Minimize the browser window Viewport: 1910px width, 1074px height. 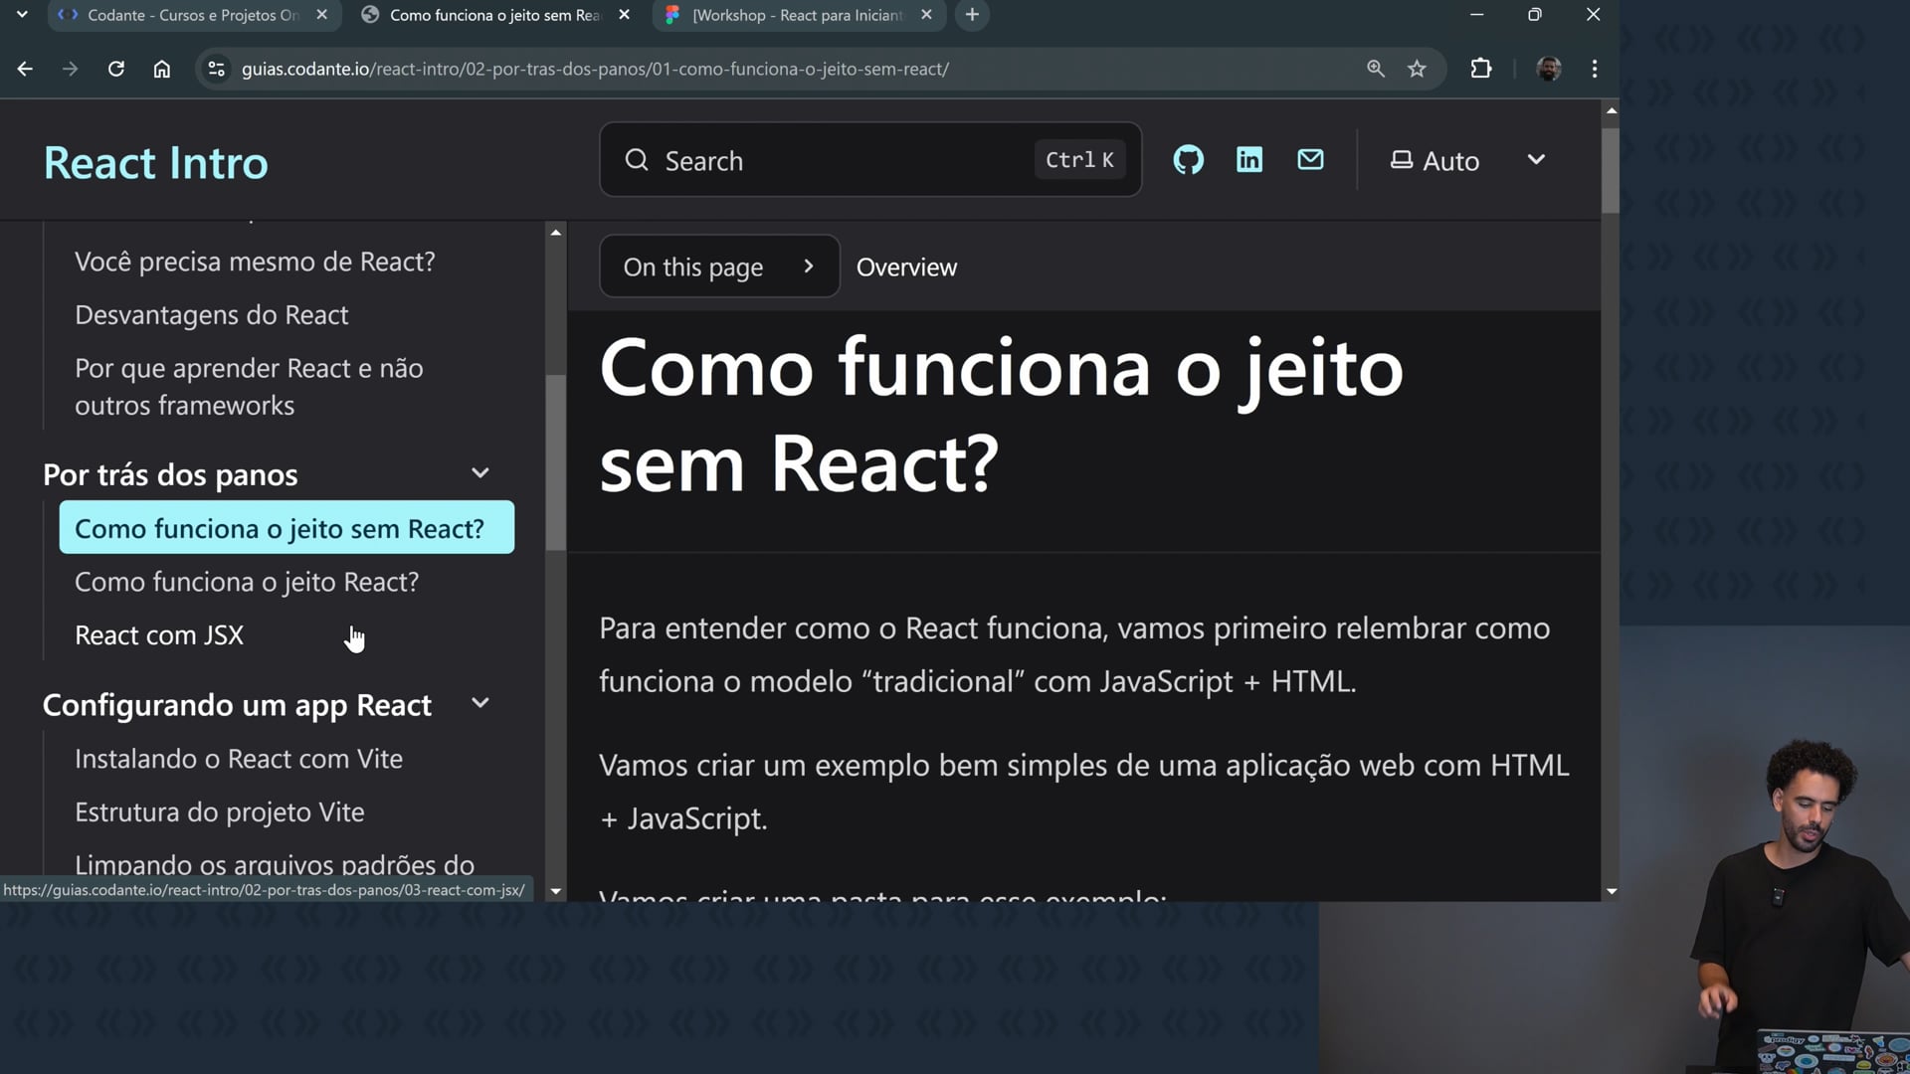point(1477,15)
